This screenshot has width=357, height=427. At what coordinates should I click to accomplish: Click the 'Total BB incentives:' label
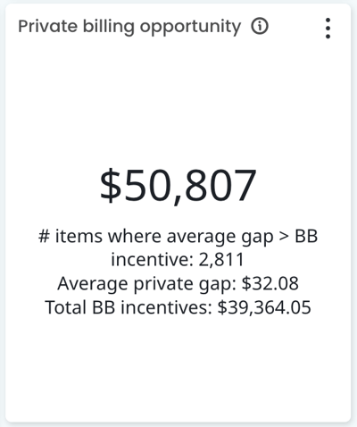(129, 307)
